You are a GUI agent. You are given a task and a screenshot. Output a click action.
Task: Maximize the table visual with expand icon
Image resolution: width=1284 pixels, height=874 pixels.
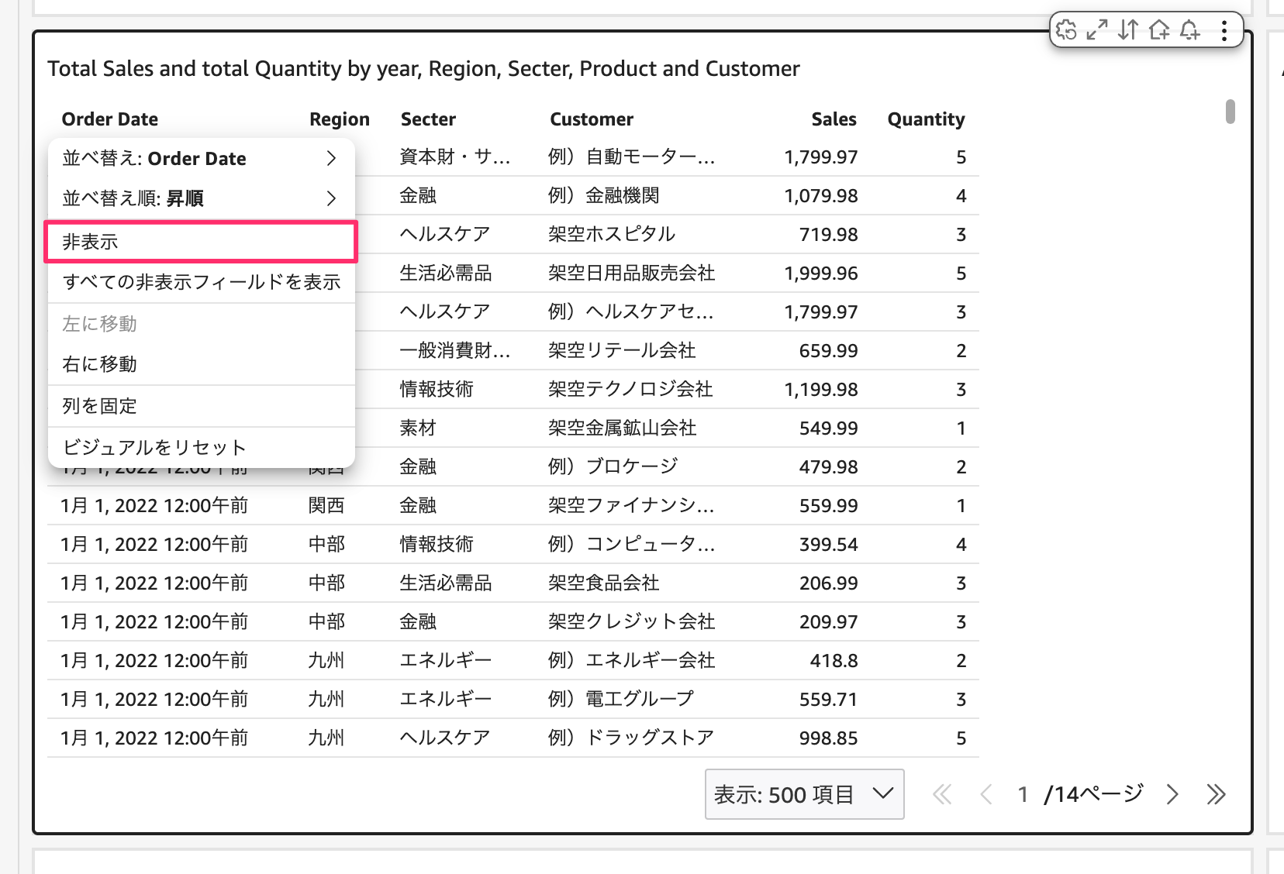(x=1097, y=30)
